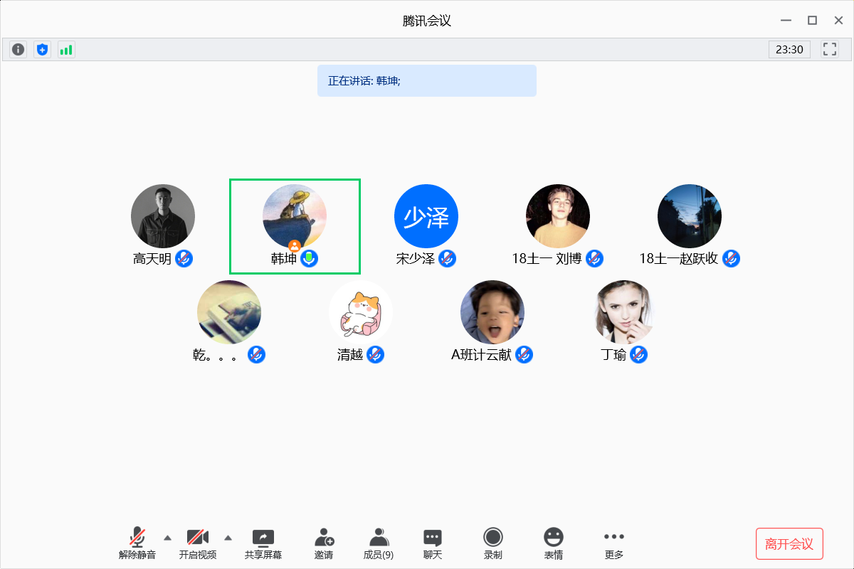Check the green network signal icon

click(66, 50)
